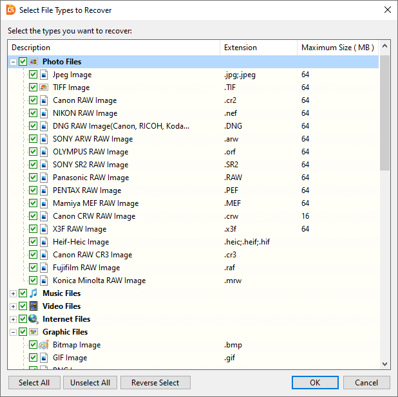This screenshot has height=397, width=398.
Task: Select the Canon CRW RAW Image row
Action: (94, 216)
